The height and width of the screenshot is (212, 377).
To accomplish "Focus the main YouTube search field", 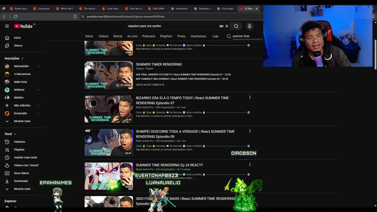I will tap(172, 26).
